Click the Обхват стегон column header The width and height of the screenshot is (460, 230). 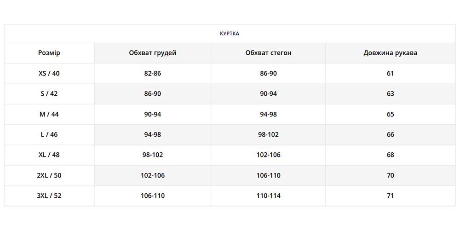268,53
